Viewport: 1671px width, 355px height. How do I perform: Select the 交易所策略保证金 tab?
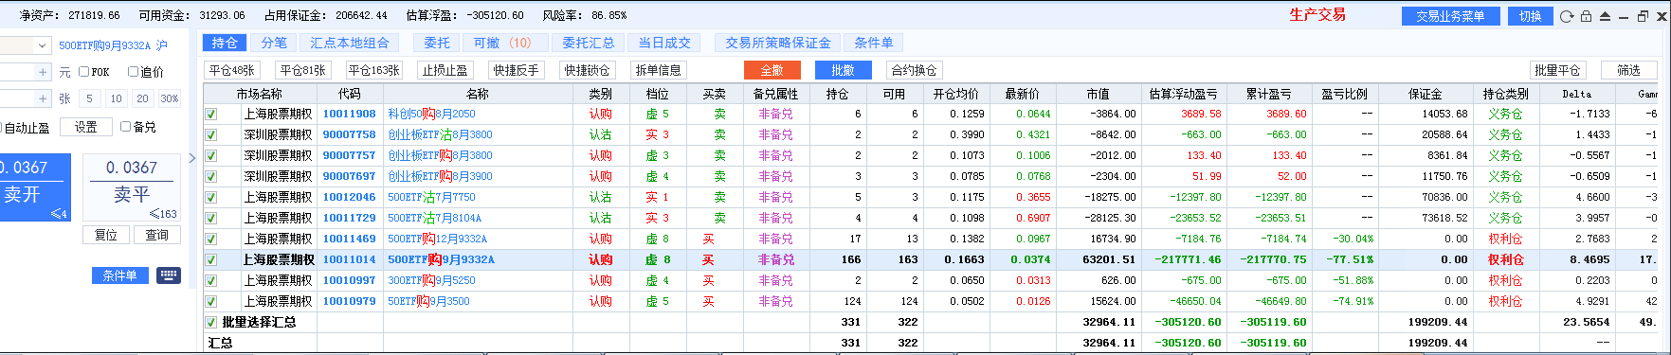pos(778,43)
